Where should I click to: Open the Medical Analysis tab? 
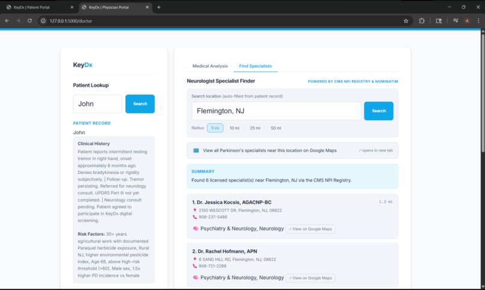[x=210, y=66]
